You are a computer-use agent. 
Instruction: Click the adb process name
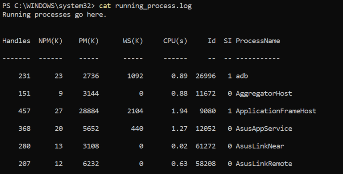(242, 76)
